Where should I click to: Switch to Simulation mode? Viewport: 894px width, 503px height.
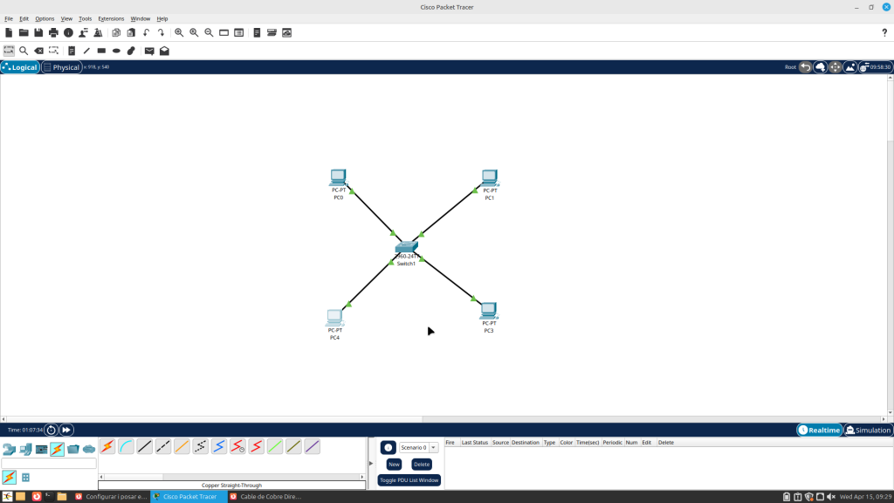coord(867,430)
